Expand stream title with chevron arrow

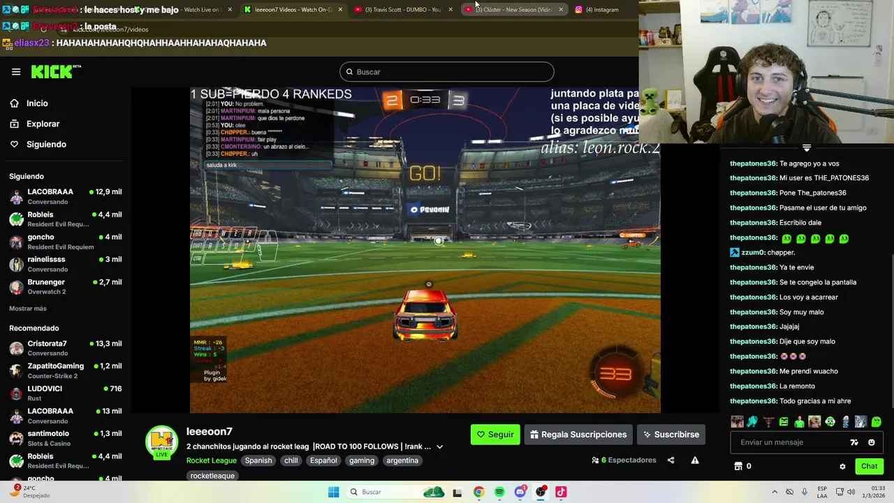(x=439, y=446)
